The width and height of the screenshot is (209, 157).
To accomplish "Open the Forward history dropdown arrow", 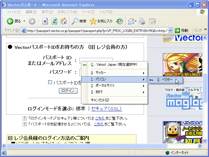I will (x=39, y=21).
